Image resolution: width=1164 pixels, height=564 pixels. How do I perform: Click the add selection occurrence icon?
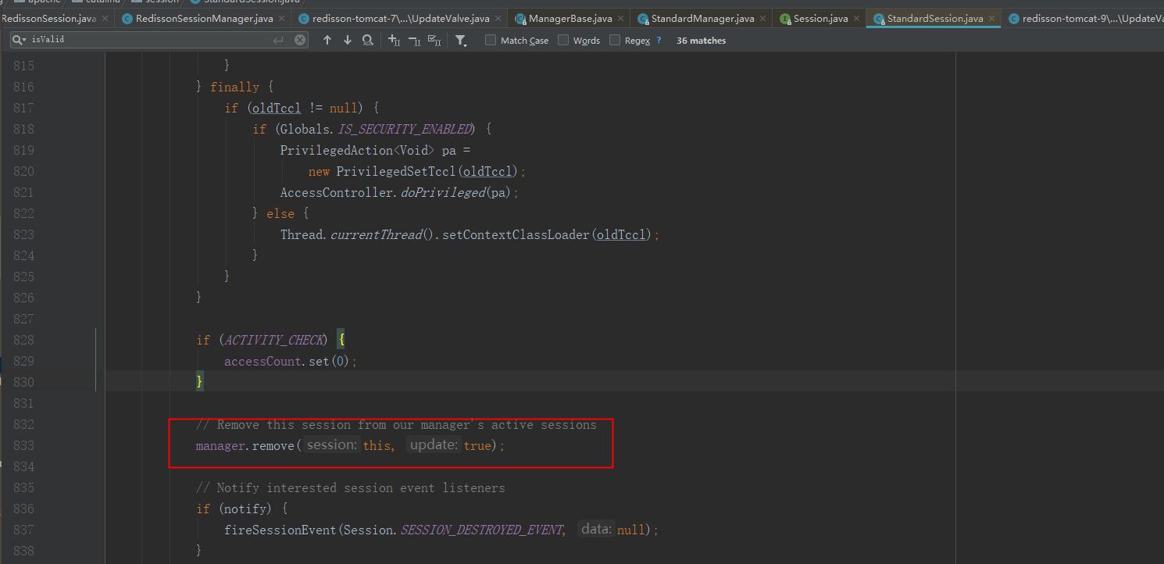(393, 40)
